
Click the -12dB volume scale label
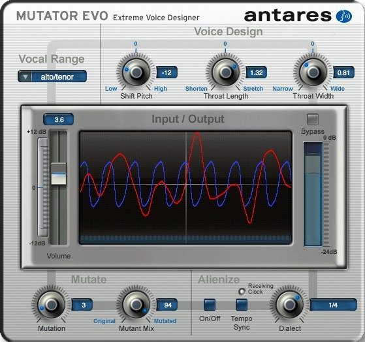click(x=37, y=243)
